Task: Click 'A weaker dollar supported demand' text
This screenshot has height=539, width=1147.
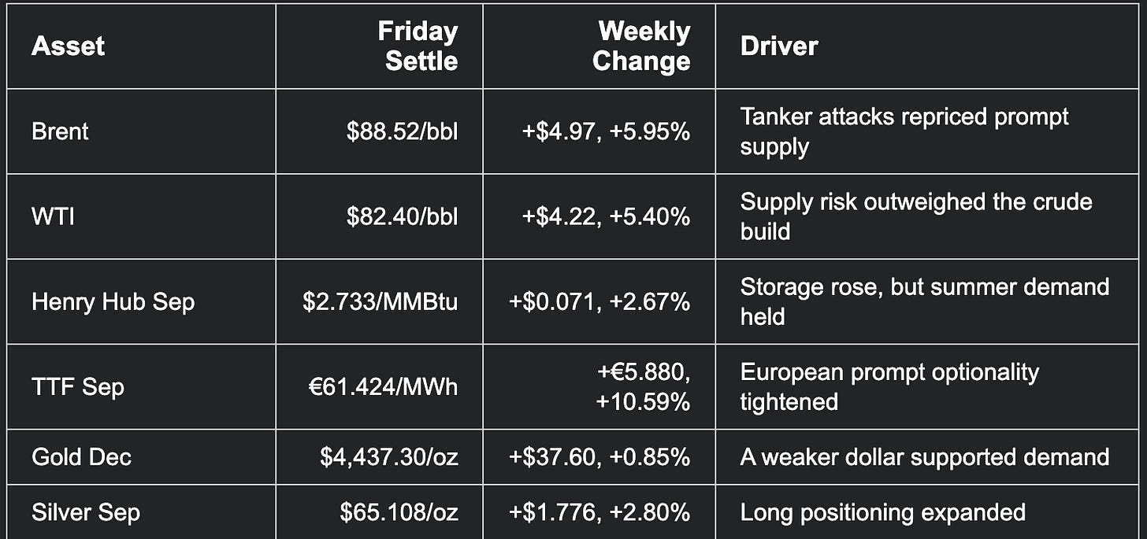Action: click(925, 457)
